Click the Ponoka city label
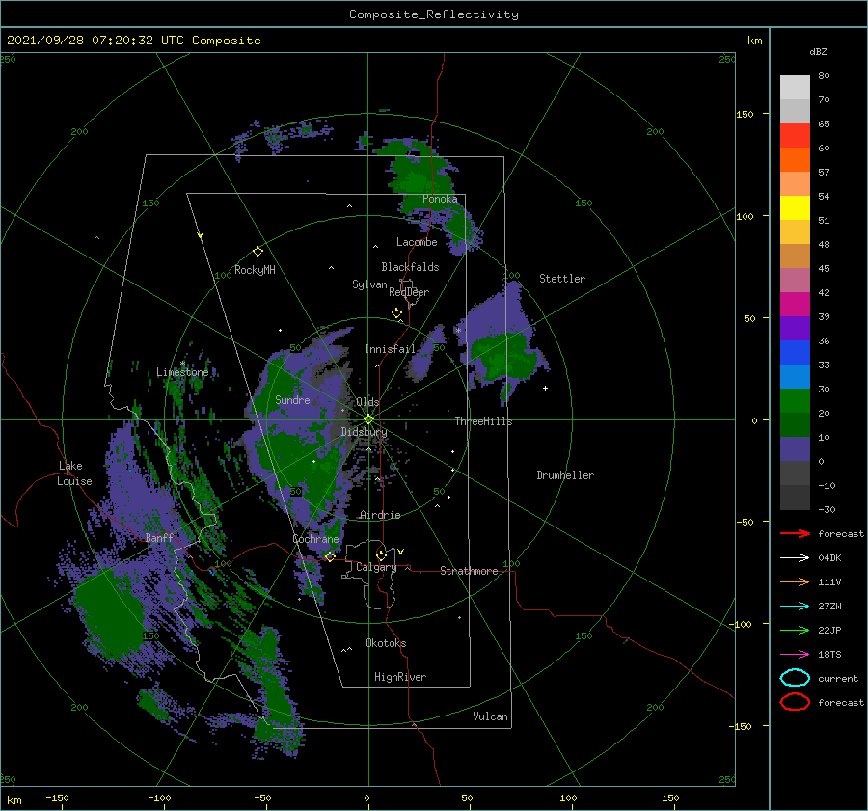The height and width of the screenshot is (811, 868). tap(440, 199)
